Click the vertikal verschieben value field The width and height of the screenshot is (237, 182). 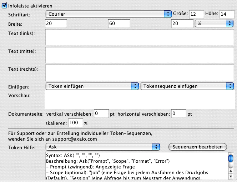101,113
